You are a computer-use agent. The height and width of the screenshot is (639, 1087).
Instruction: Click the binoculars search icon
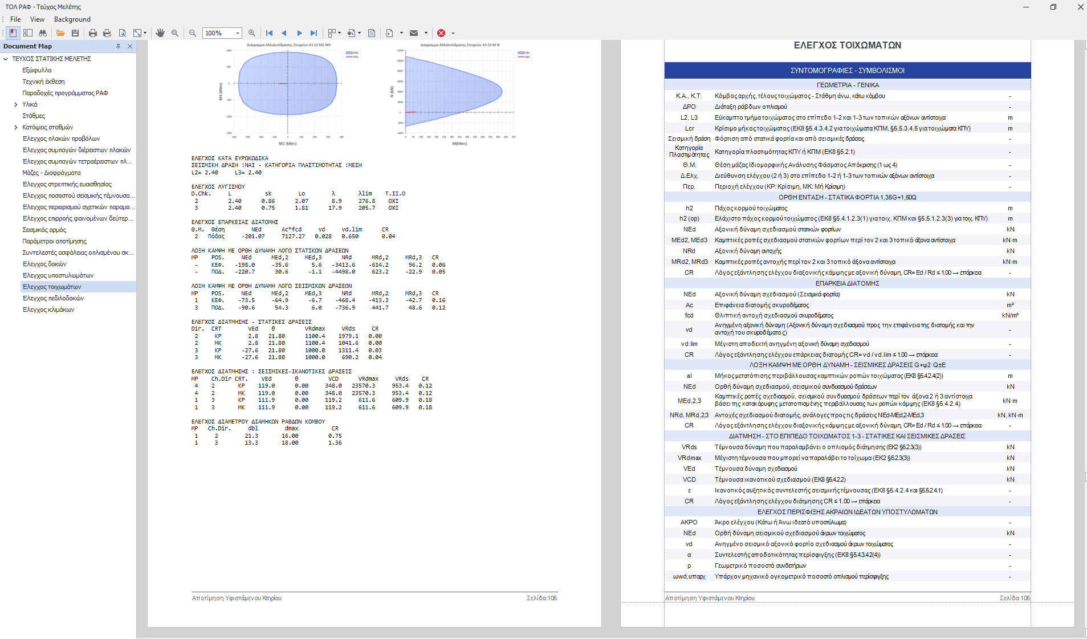point(43,33)
